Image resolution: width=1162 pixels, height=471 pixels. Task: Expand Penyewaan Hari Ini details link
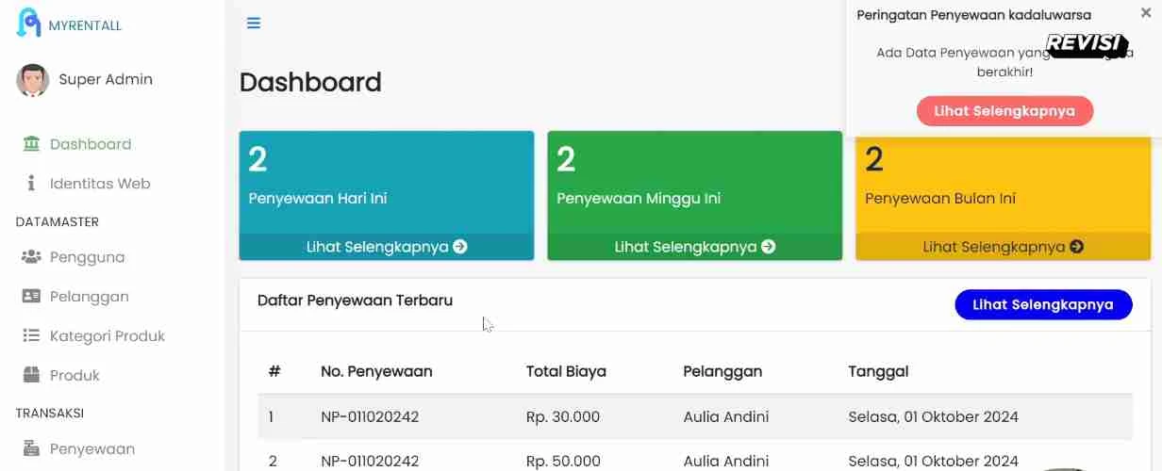pyautogui.click(x=387, y=247)
